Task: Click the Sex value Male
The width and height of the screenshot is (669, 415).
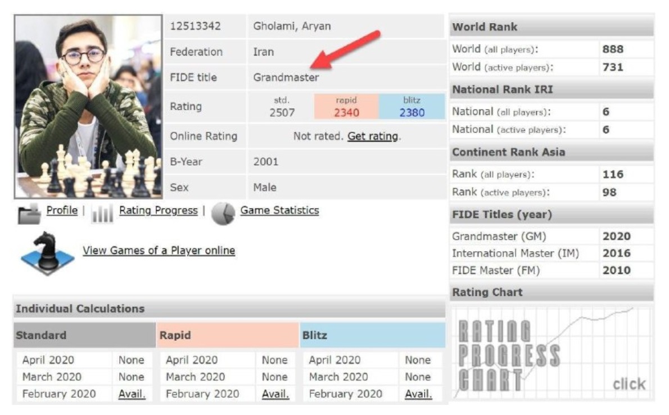Action: (x=265, y=188)
